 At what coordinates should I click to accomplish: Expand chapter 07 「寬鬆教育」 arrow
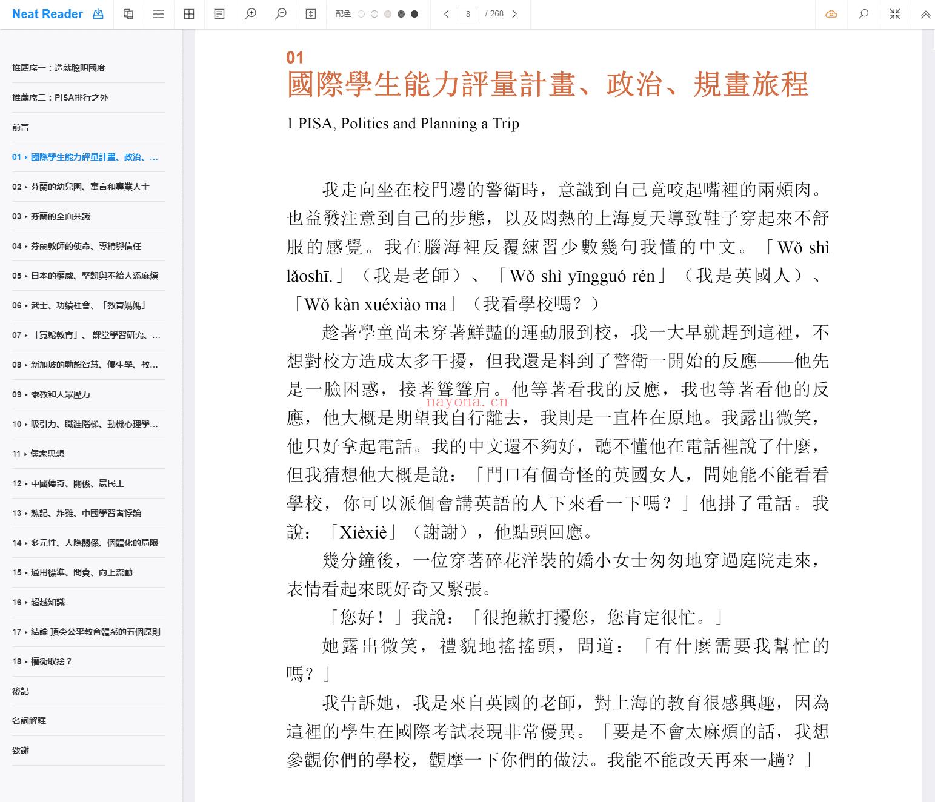pyautogui.click(x=26, y=336)
